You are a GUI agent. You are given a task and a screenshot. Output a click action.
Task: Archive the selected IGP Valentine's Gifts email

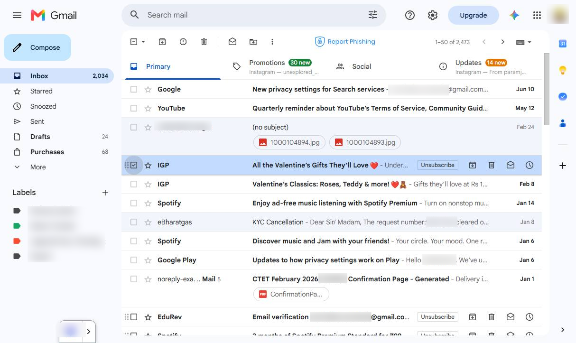click(x=473, y=165)
